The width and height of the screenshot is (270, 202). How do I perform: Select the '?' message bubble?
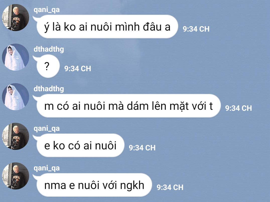48,66
